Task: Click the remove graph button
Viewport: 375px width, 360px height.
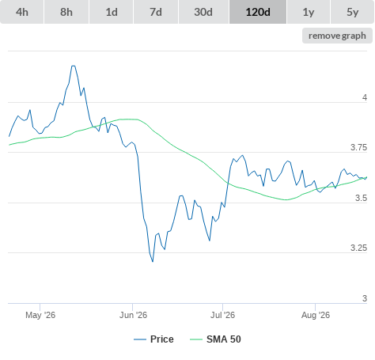Action: tap(337, 36)
